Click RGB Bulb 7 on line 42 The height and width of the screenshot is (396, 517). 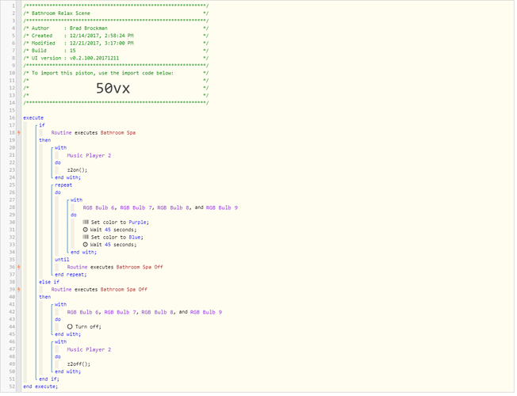(120, 312)
